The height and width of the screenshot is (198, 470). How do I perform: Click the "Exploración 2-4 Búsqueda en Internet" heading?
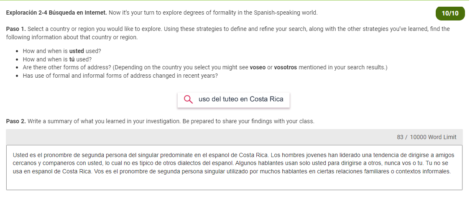56,13
